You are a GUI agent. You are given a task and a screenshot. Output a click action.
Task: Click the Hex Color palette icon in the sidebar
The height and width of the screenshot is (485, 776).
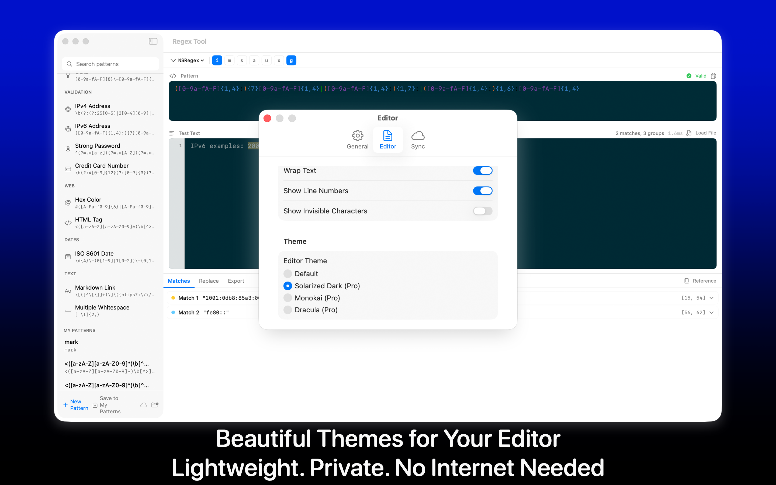pos(68,203)
